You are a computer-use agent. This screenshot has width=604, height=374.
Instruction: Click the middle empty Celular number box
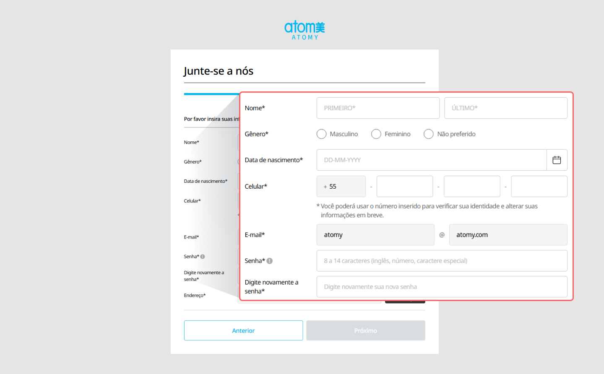coord(472,187)
